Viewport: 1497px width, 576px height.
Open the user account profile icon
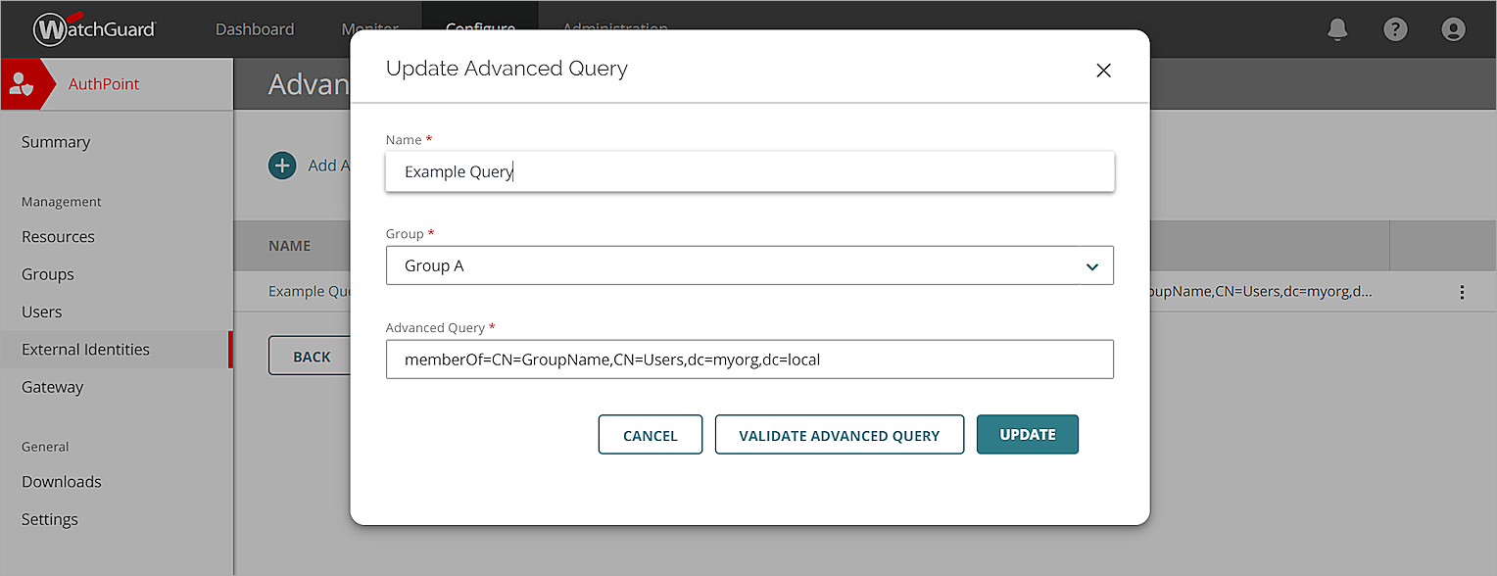pyautogui.click(x=1453, y=29)
